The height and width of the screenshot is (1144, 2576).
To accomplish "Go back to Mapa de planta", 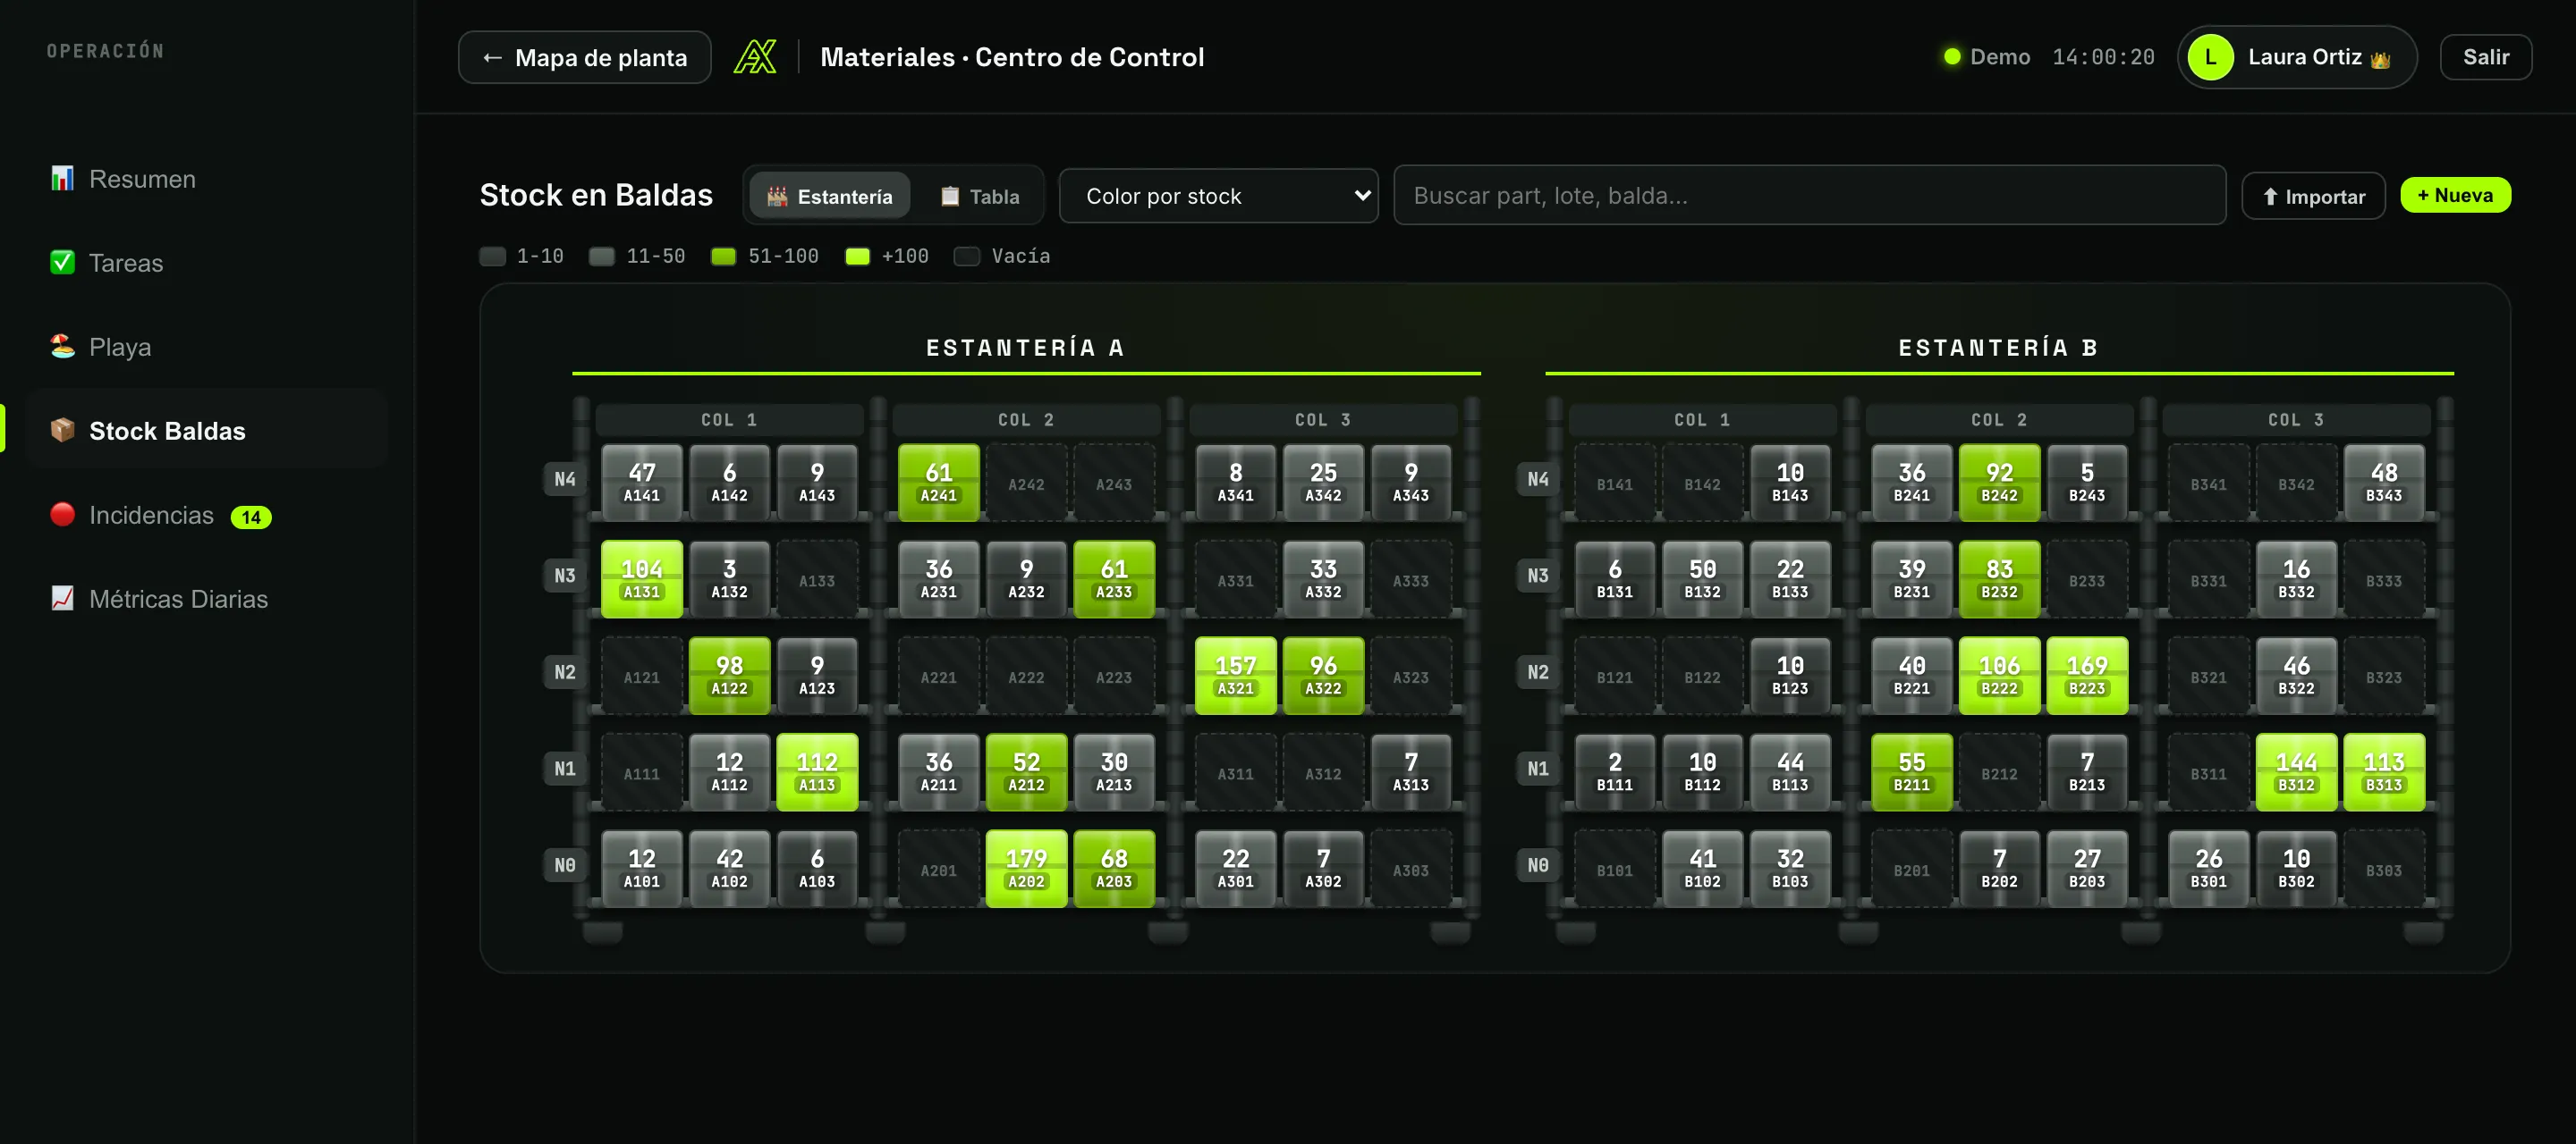I will click(585, 57).
